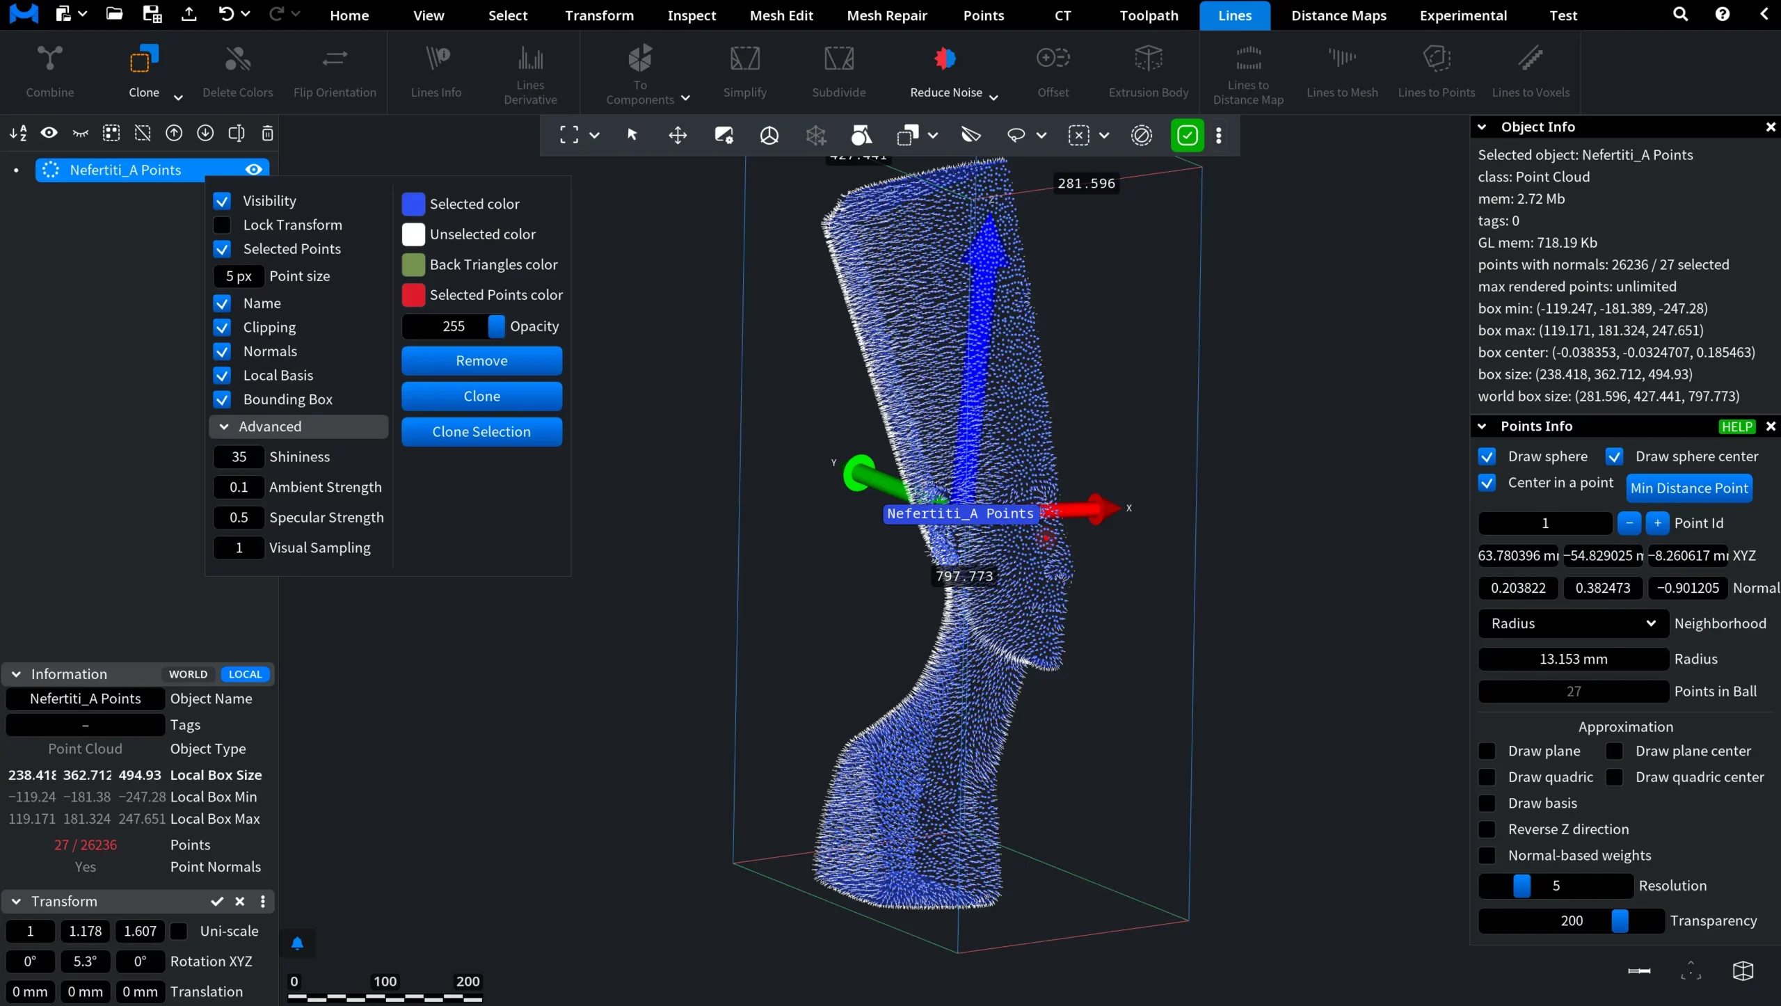This screenshot has height=1006, width=1781.
Task: Open the Reduce Noise dropdown arrow
Action: click(x=993, y=97)
